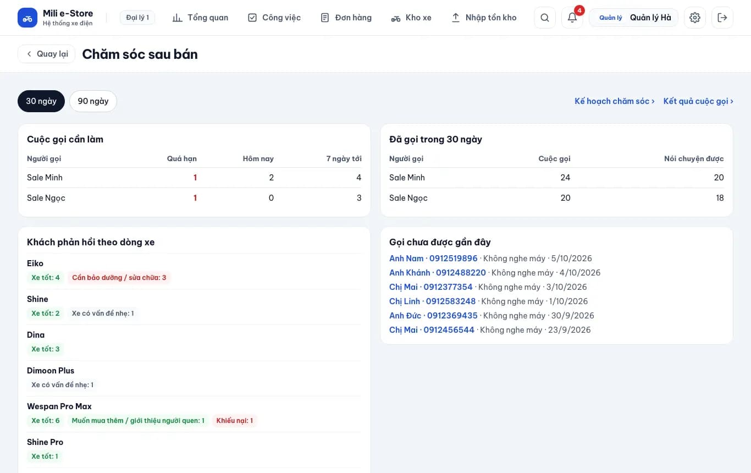Select the 30 ngày period filter
Screen dimensions: 751x473
(41, 101)
